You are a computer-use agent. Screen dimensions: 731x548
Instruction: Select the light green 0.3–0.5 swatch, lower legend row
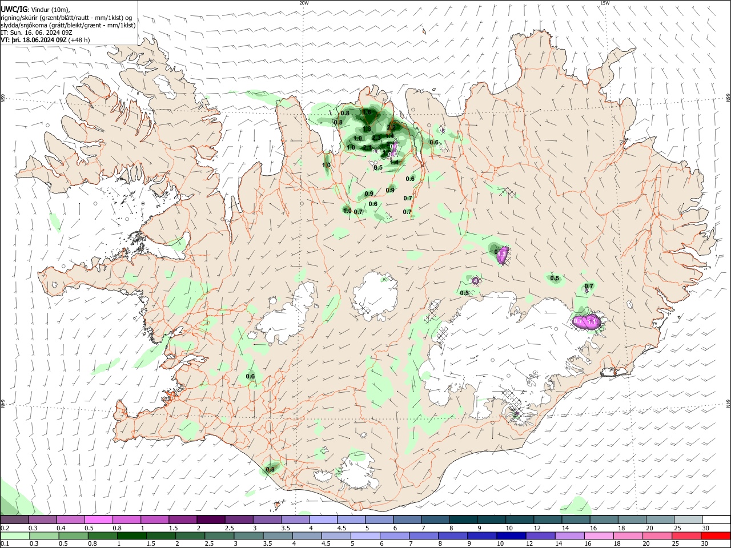tap(45, 536)
